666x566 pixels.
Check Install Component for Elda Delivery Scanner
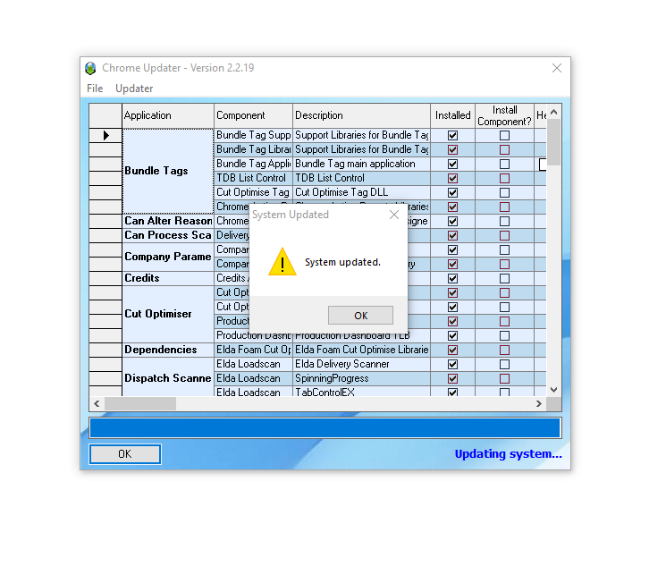pos(504,364)
